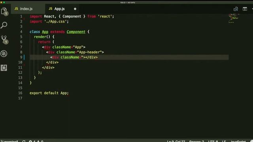The height and width of the screenshot is (142, 253).
Task: Change the UTF-8 file encoding
Action: (213, 141)
